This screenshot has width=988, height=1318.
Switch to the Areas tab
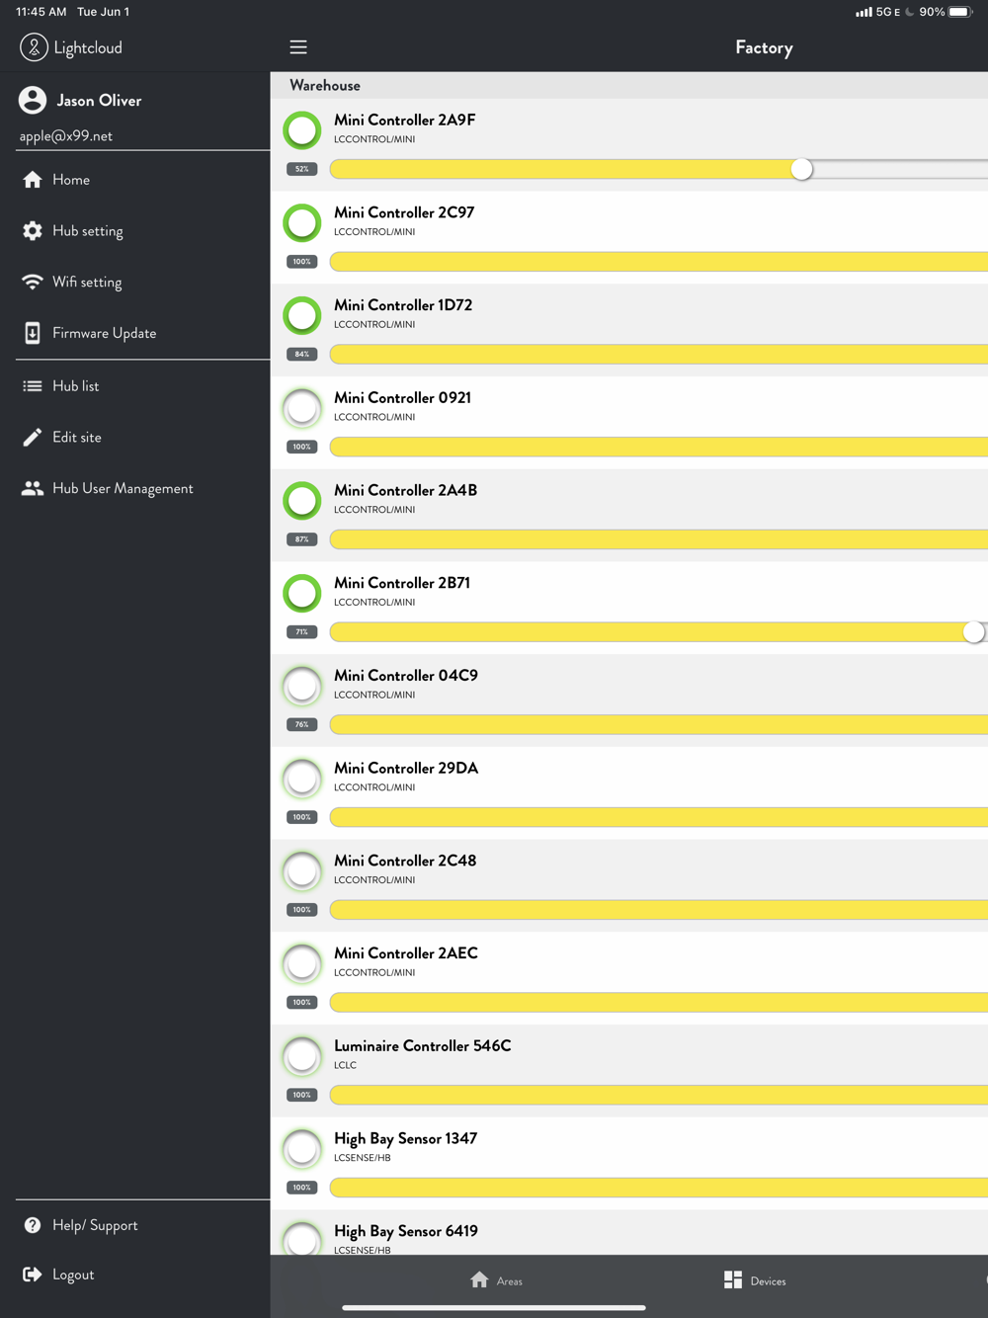[496, 1280]
